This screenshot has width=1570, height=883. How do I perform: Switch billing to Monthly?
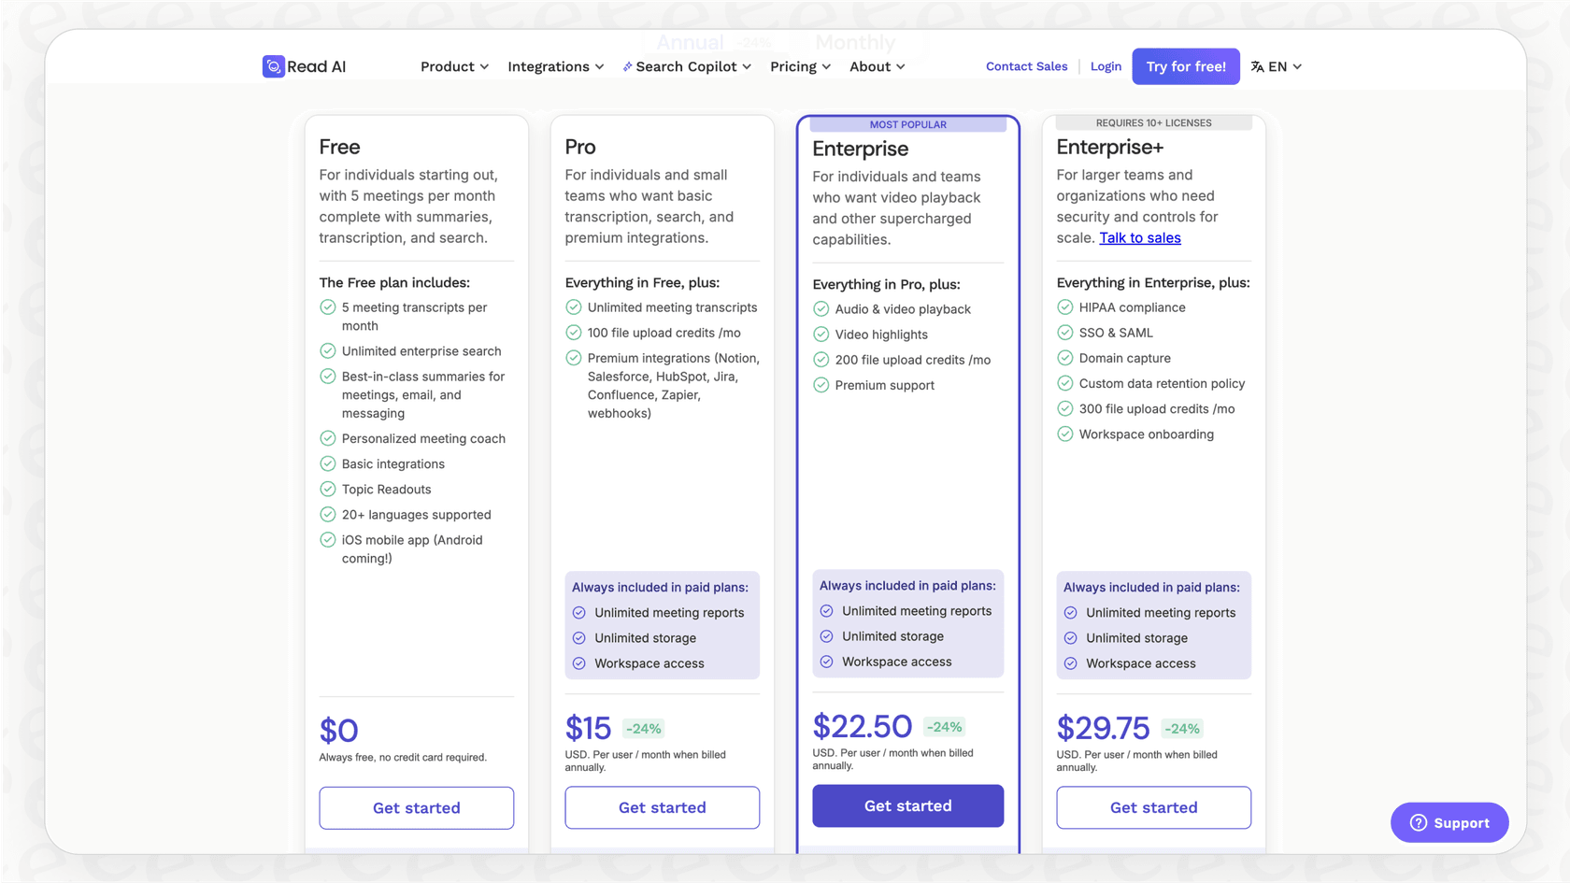tap(854, 42)
